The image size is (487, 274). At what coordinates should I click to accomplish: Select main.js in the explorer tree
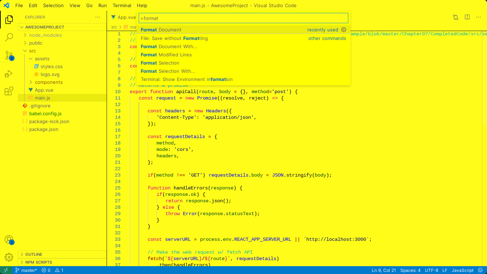[x=42, y=98]
